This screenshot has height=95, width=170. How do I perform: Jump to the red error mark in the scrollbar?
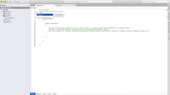click(x=167, y=17)
